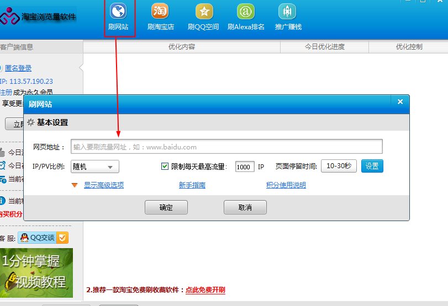Open the 刷淘宝店 tool

point(160,17)
